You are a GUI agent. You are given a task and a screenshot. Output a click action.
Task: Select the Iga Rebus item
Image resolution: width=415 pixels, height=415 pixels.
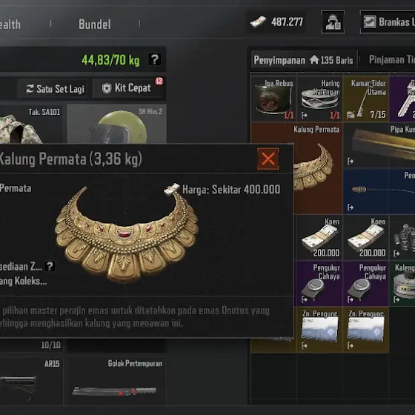pos(273,99)
